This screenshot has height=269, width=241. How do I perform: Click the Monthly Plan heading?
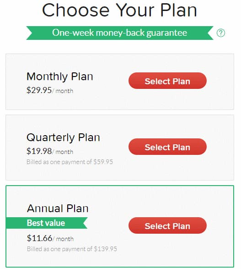[x=60, y=77]
